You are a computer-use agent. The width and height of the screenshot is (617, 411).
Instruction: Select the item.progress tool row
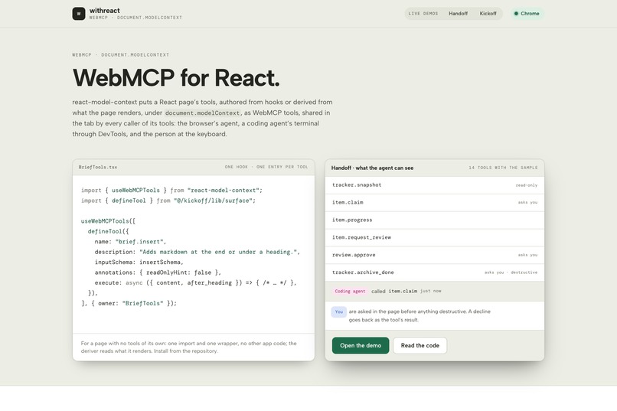[x=434, y=220]
